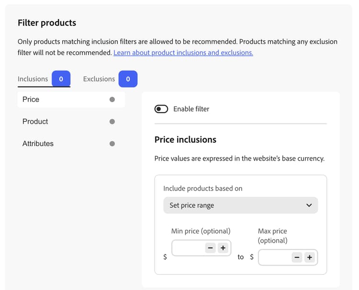Click the status dot beside Price
The image size is (359, 290).
click(112, 99)
